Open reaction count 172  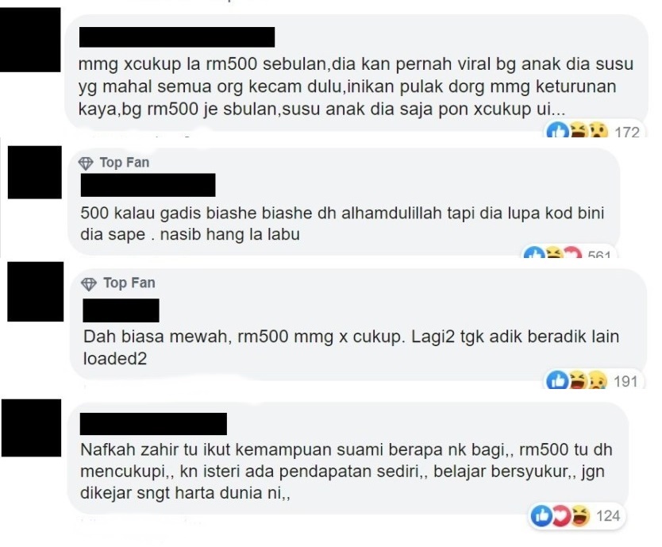coord(627,132)
